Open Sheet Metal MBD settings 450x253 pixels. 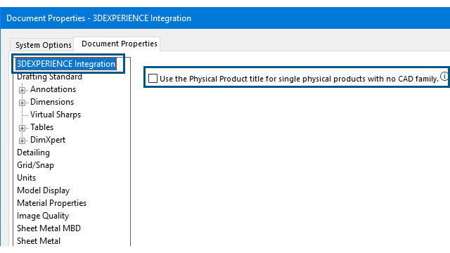(x=49, y=228)
